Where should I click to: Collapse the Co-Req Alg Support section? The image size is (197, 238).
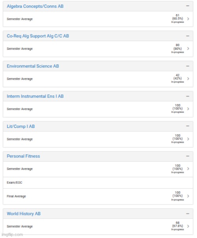[188, 36]
